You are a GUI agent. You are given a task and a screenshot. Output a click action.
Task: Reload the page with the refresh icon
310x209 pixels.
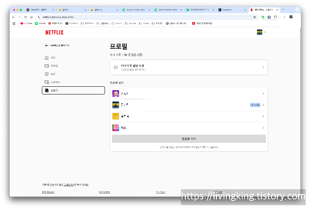pyautogui.click(x=26, y=17)
